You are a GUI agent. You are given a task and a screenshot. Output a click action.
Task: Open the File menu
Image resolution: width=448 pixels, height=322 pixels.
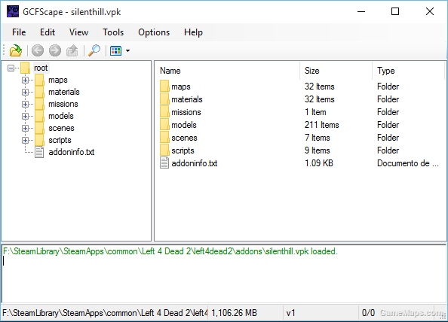19,32
